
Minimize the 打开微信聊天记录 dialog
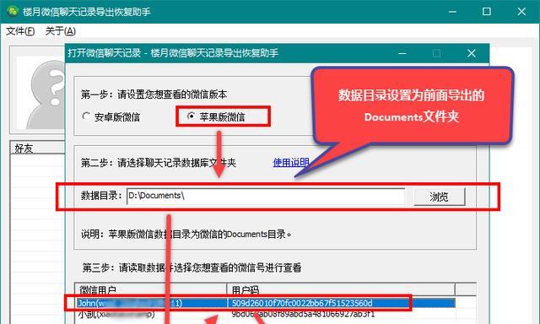(x=402, y=53)
